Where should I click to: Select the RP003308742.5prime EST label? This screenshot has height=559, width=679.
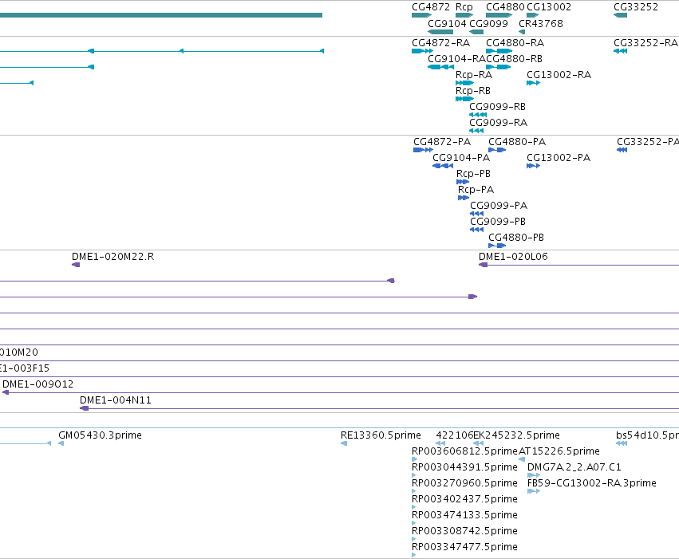(464, 532)
